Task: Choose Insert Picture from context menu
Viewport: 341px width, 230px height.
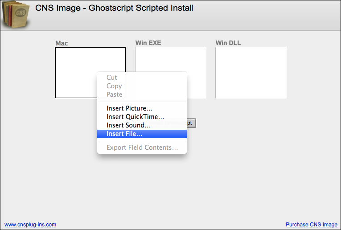Action: tap(142, 108)
